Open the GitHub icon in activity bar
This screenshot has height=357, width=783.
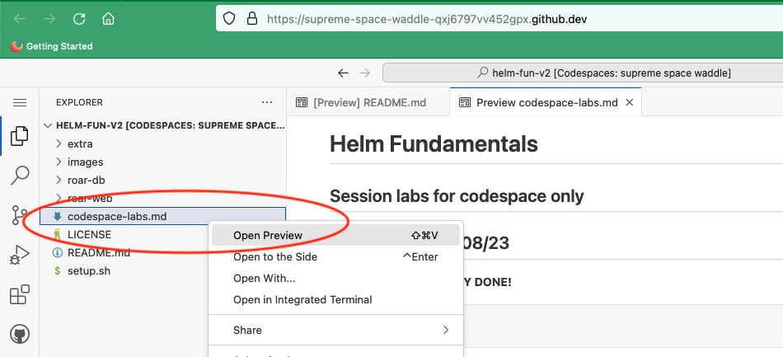coord(20,334)
